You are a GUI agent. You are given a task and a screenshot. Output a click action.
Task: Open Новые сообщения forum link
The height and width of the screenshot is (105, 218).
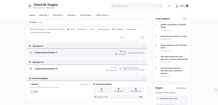37,29
